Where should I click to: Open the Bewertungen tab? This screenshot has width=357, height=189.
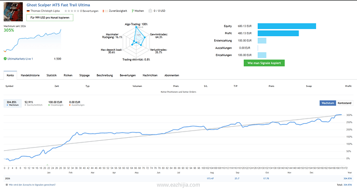click(x=128, y=75)
